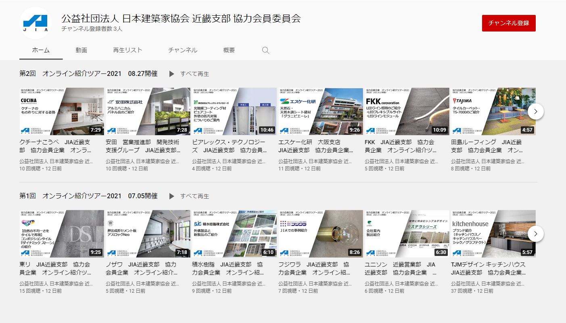Viewport: 566px width, 323px height.
Task: Switch to the ホーム tab
Action: tap(41, 50)
